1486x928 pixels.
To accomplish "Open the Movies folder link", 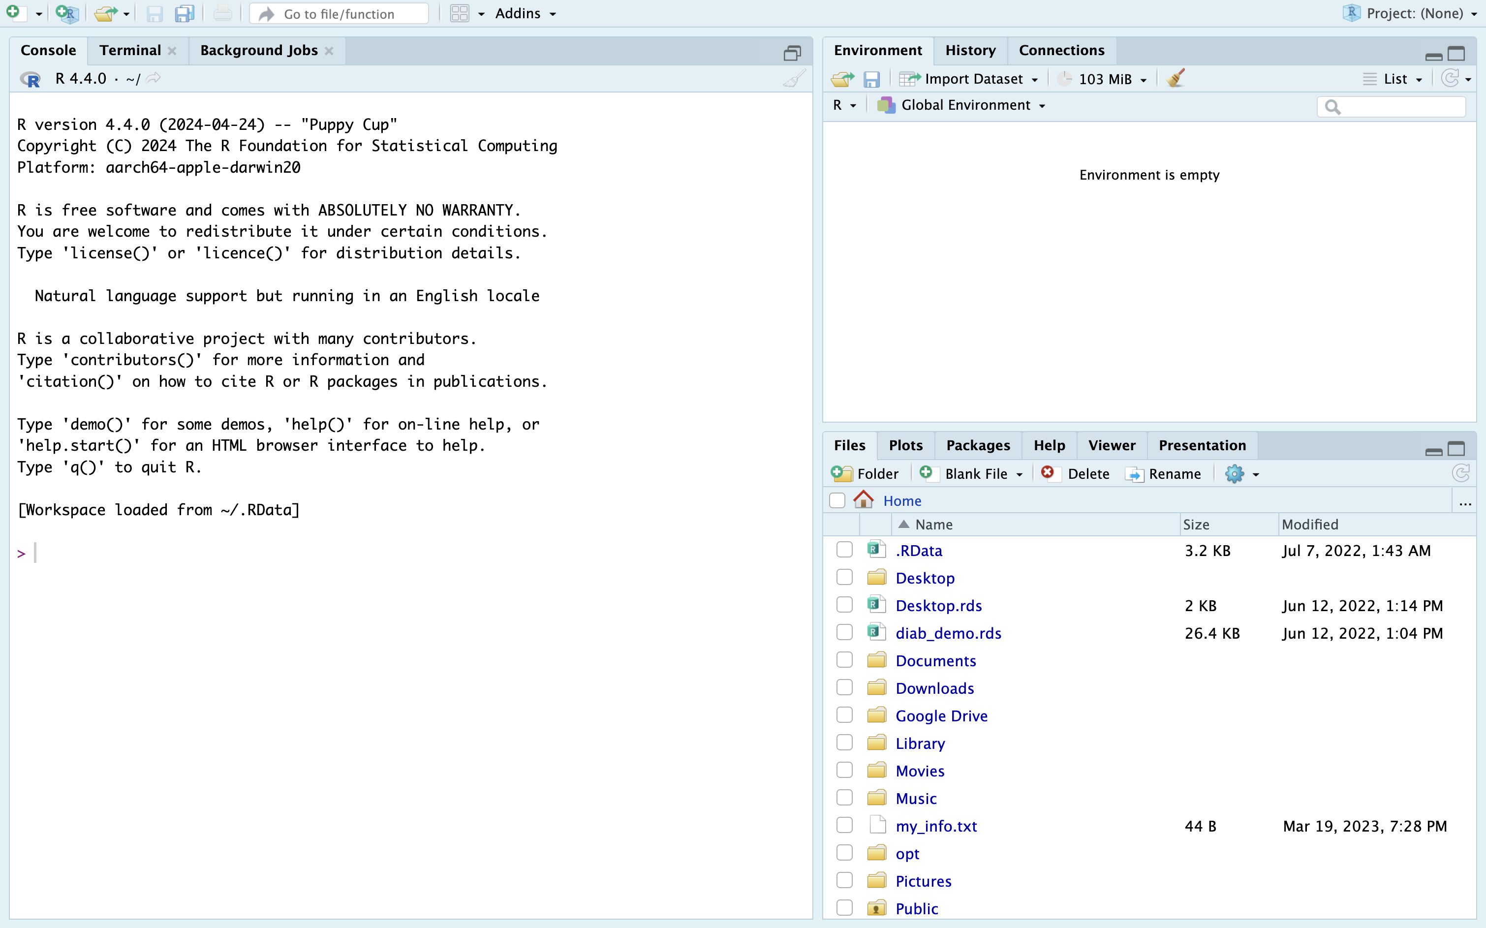I will click(920, 771).
